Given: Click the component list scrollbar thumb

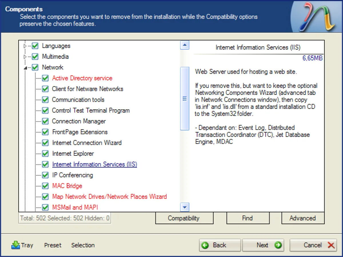Looking at the screenshot, I should [x=185, y=99].
